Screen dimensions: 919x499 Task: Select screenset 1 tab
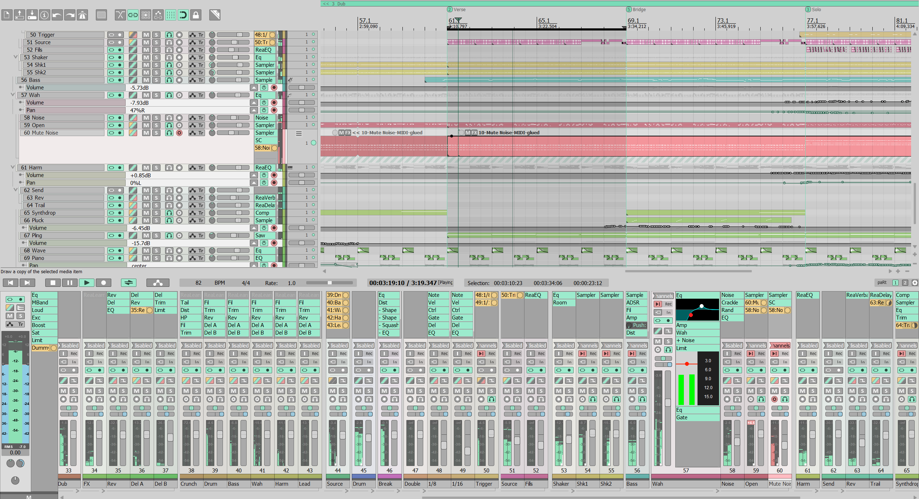pos(895,283)
